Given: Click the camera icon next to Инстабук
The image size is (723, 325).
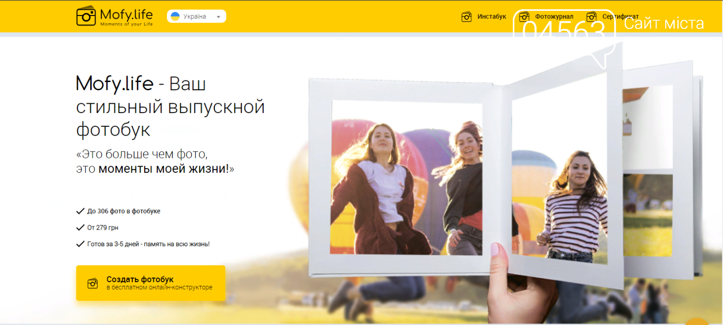Looking at the screenshot, I should pyautogui.click(x=466, y=17).
